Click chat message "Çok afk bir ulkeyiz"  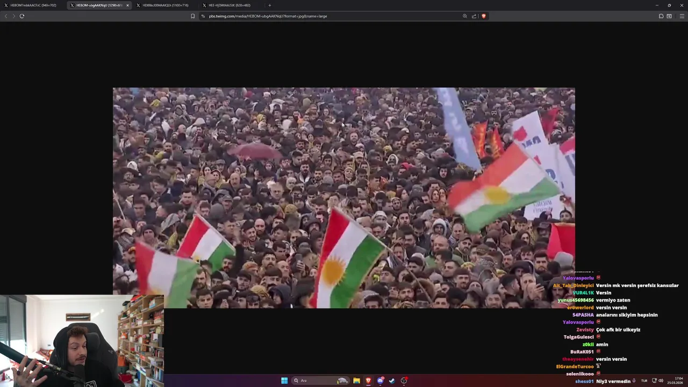[x=618, y=329]
